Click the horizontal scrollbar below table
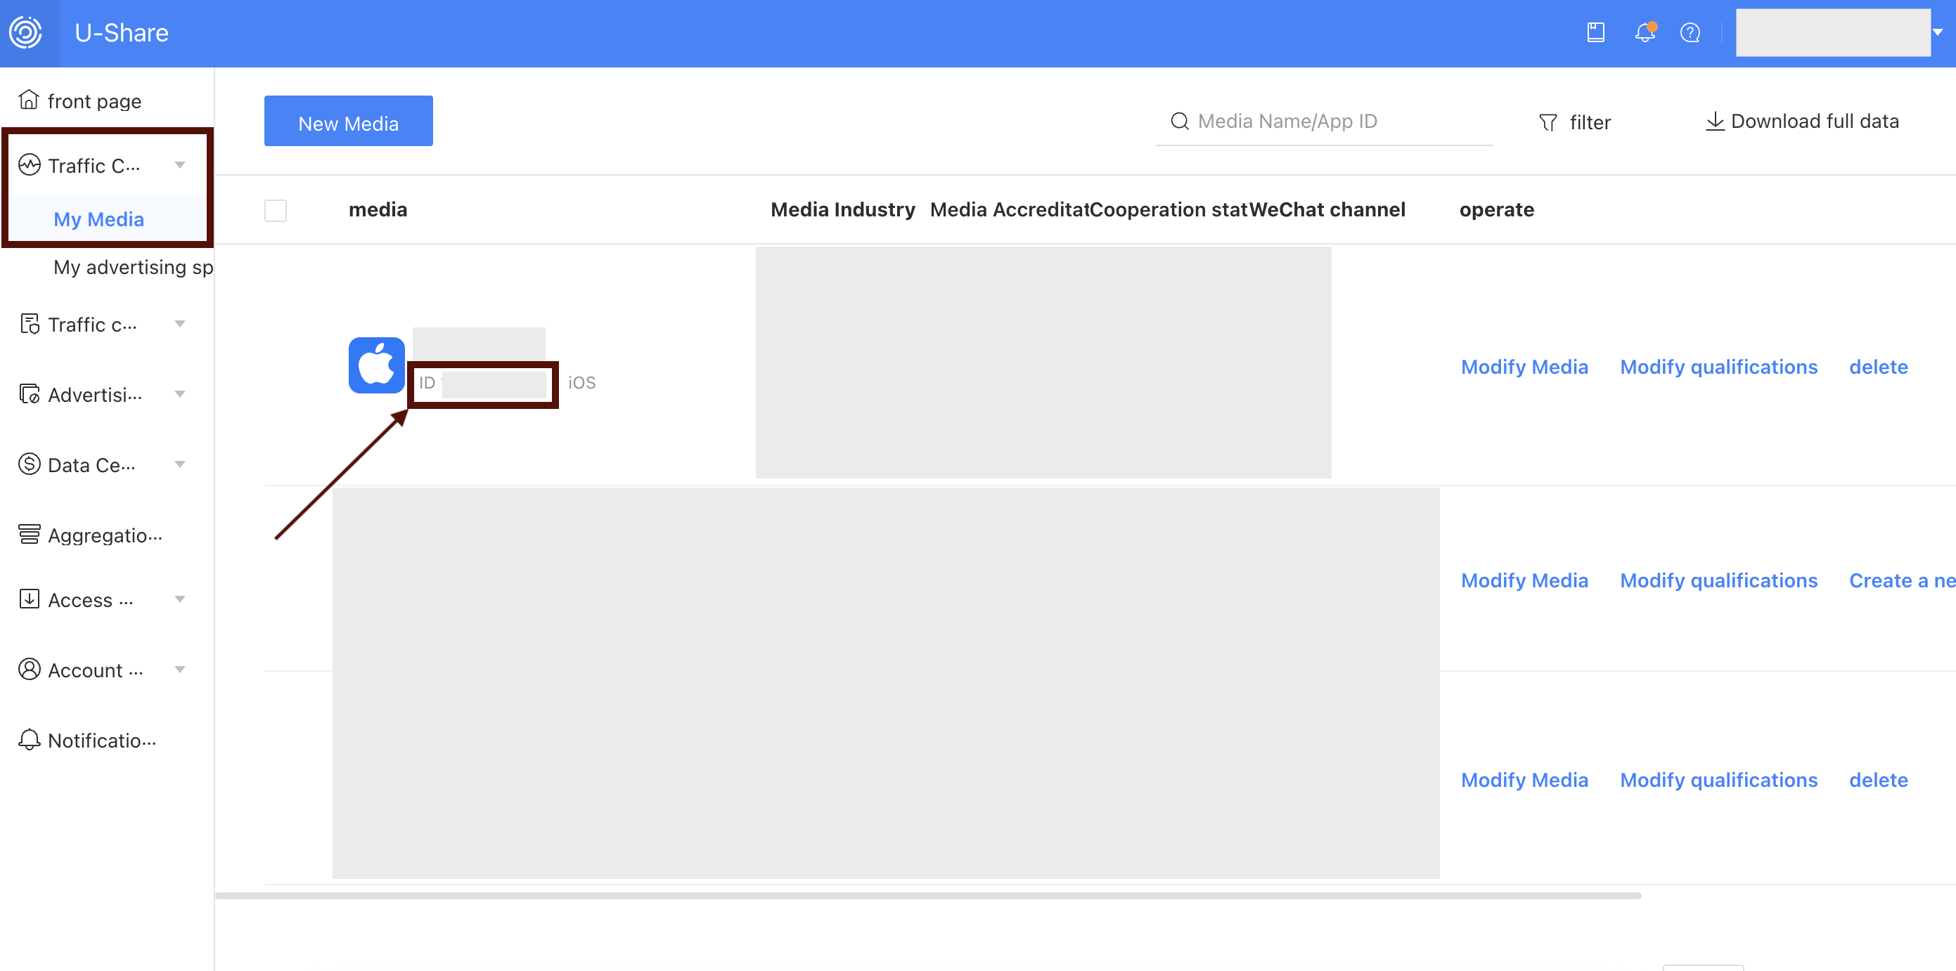1956x971 pixels. click(x=927, y=896)
